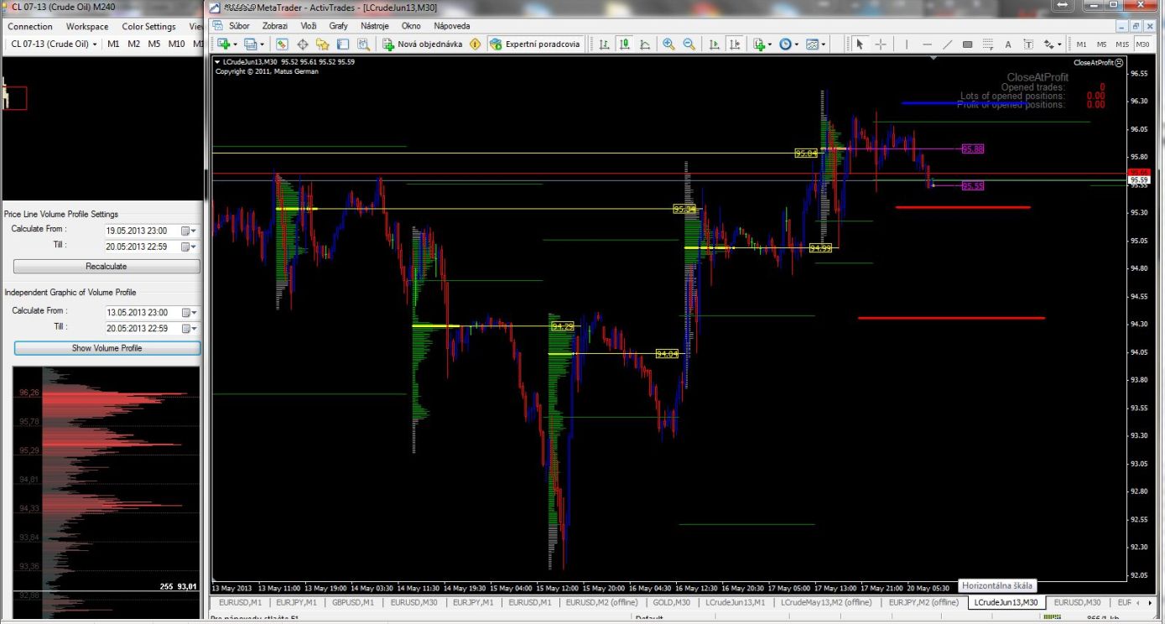The image size is (1165, 624).
Task: Zoom in on the chart
Action: (x=668, y=44)
